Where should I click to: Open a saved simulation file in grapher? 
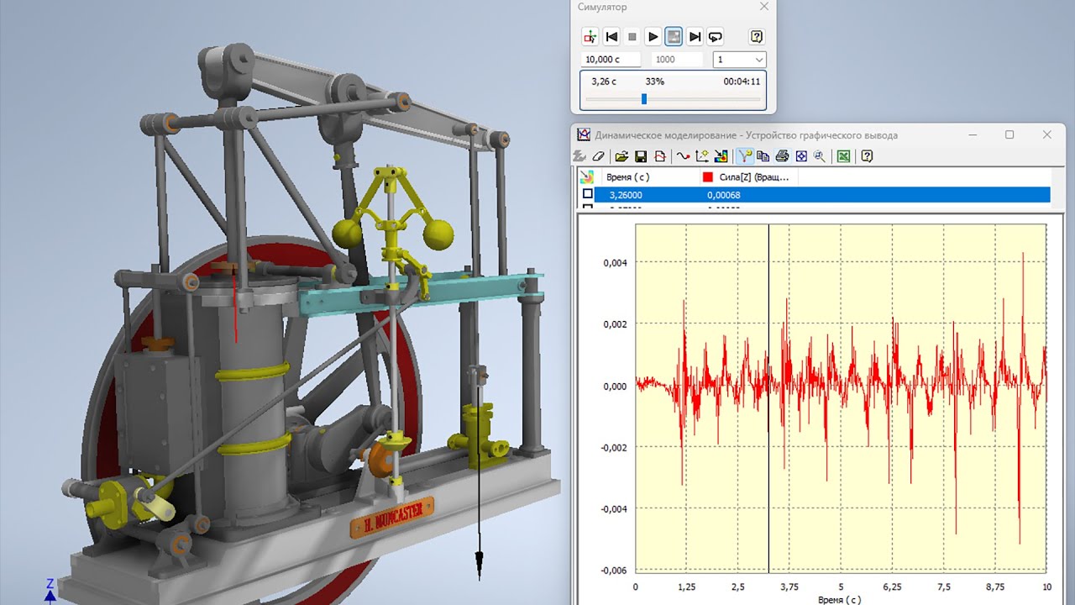pyautogui.click(x=621, y=156)
